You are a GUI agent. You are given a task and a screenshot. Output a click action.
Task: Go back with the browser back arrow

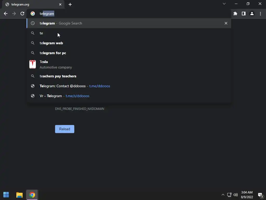tap(6, 14)
